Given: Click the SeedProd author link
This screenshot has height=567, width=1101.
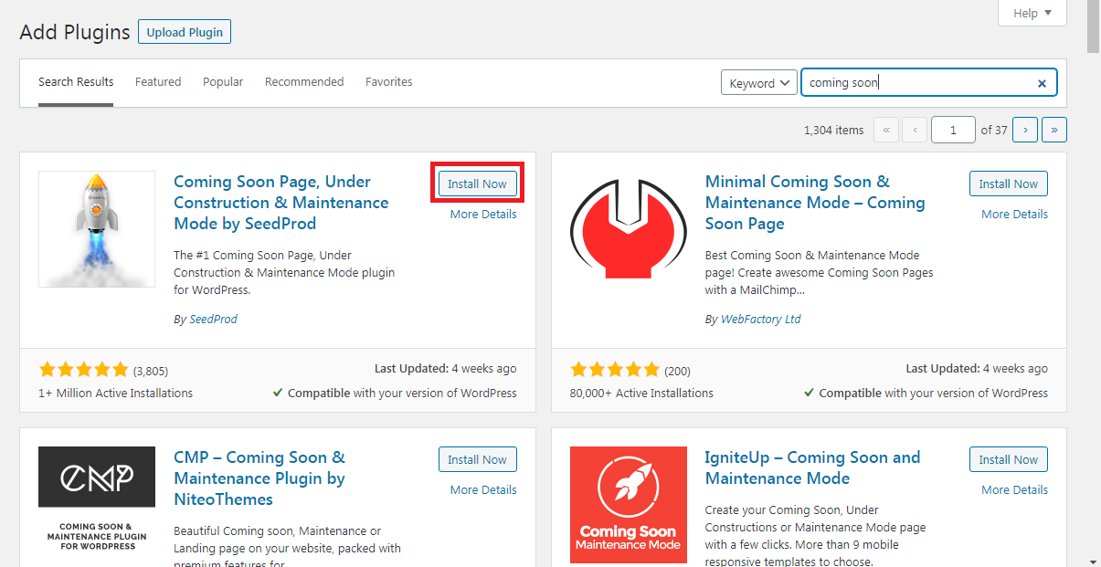Looking at the screenshot, I should point(213,320).
